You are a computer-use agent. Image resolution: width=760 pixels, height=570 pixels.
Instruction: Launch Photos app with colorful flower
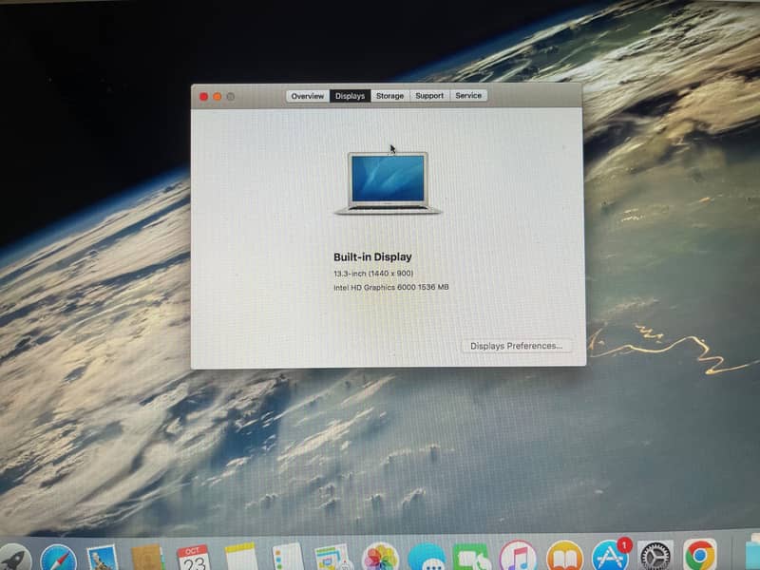tap(381, 558)
